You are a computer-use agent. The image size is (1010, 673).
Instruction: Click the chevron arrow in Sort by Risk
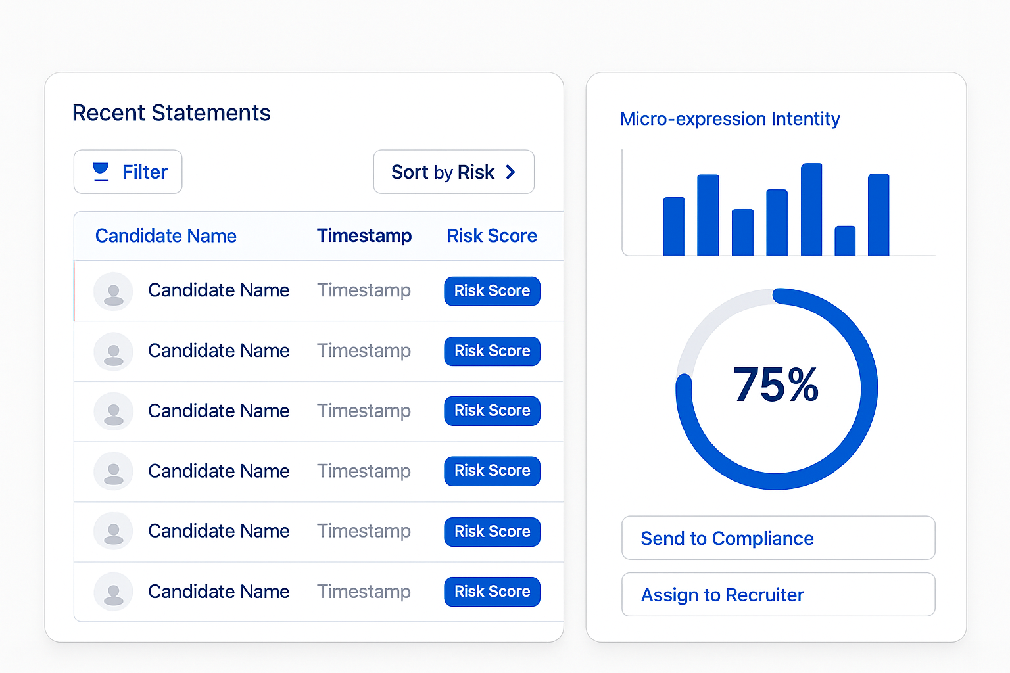pos(510,172)
